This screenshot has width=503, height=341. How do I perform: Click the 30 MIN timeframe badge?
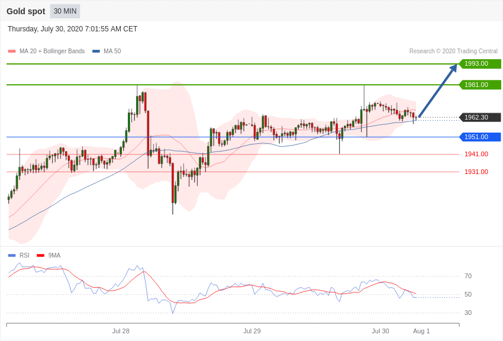[65, 11]
